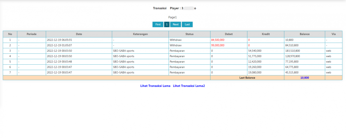The width and height of the screenshot is (346, 138).
Task: Click the Keterangan column header
Action: tap(140, 34)
